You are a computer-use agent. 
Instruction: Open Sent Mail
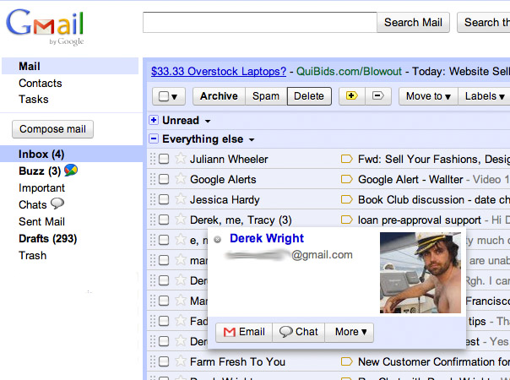(x=41, y=221)
